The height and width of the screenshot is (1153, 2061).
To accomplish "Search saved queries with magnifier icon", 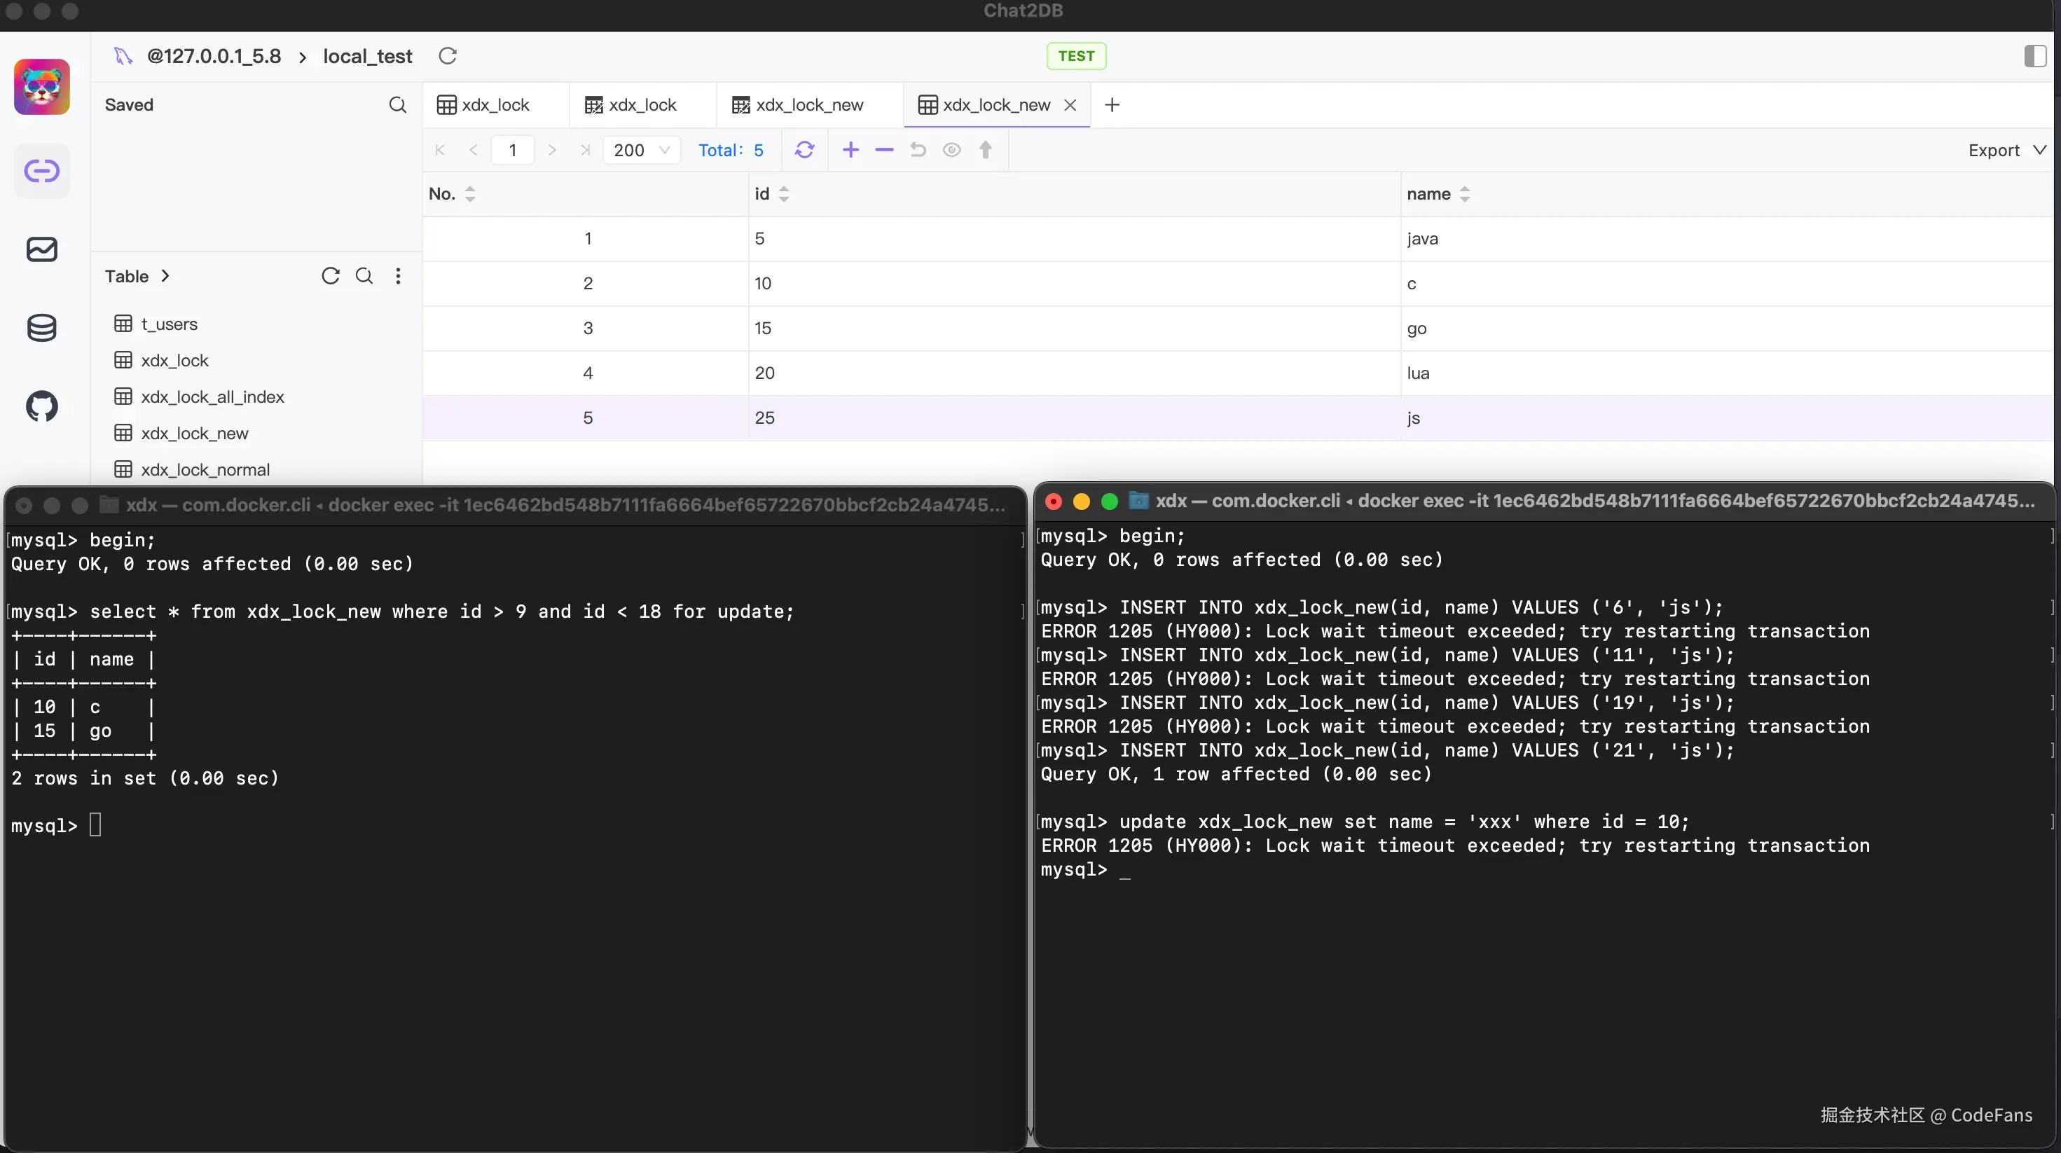I will 398,105.
